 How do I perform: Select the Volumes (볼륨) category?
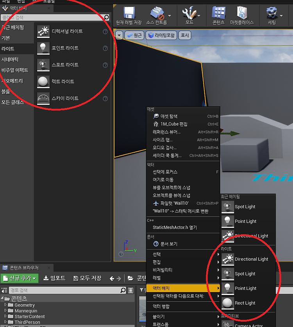pos(17,91)
